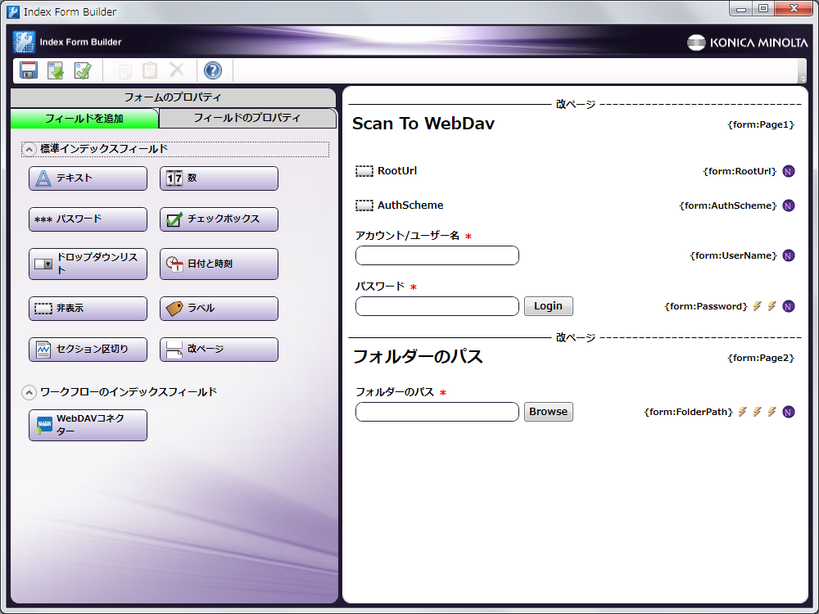Screen dimensions: 819x614
Task: Click first lightning bolt icon beside form:Password
Action: [x=757, y=306]
